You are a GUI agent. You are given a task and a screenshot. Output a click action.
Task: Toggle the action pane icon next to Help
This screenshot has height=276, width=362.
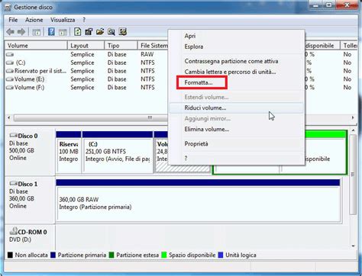coord(63,32)
